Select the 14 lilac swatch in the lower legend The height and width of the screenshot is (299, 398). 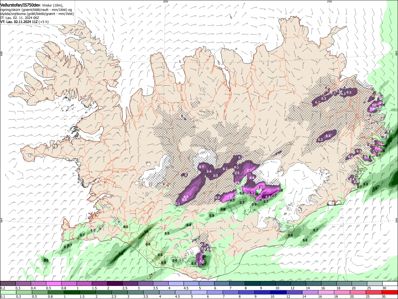[310, 292]
